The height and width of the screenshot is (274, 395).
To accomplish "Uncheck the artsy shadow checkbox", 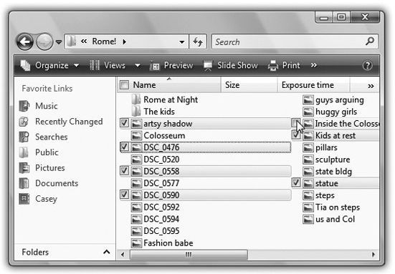I will click(x=124, y=123).
